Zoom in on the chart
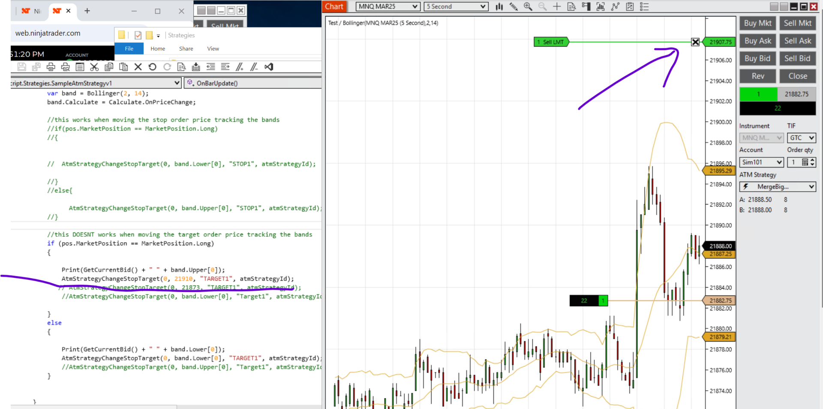823x409 pixels. 528,6
